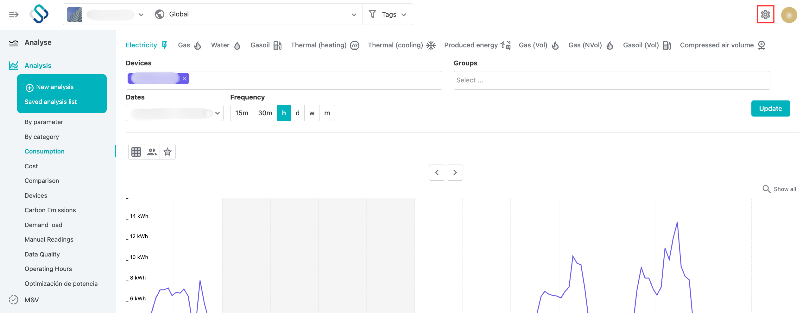
Task: Click Show all zoom link
Action: tap(779, 189)
